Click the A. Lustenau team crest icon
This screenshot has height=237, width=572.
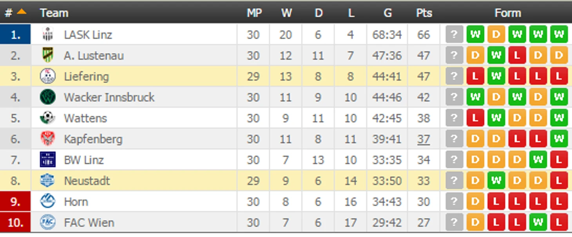[48, 56]
